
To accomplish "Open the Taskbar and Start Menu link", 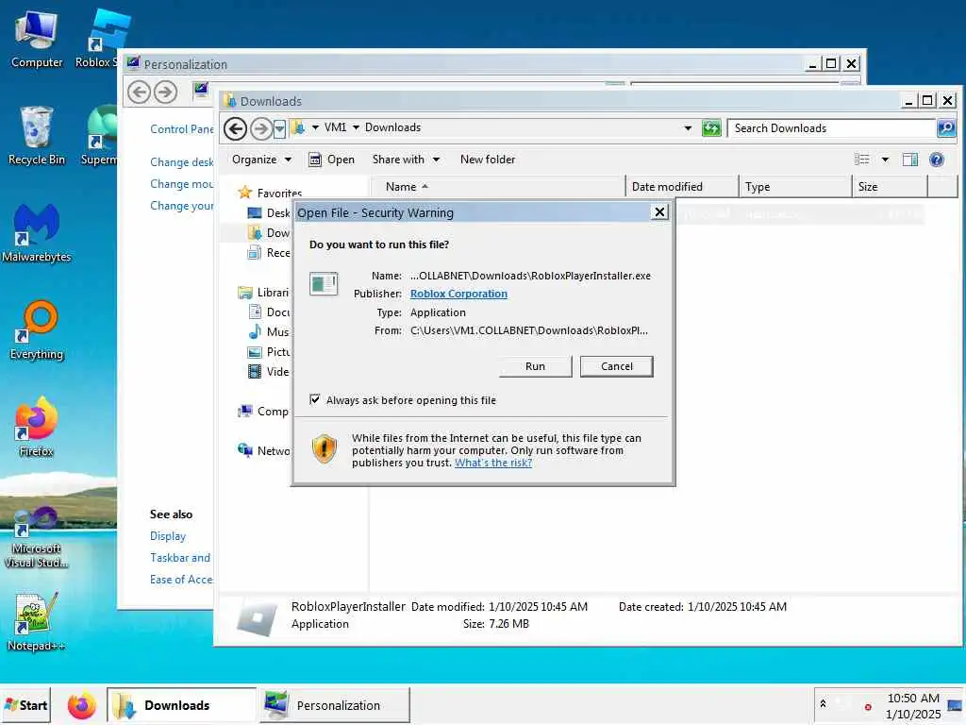I will tap(180, 558).
